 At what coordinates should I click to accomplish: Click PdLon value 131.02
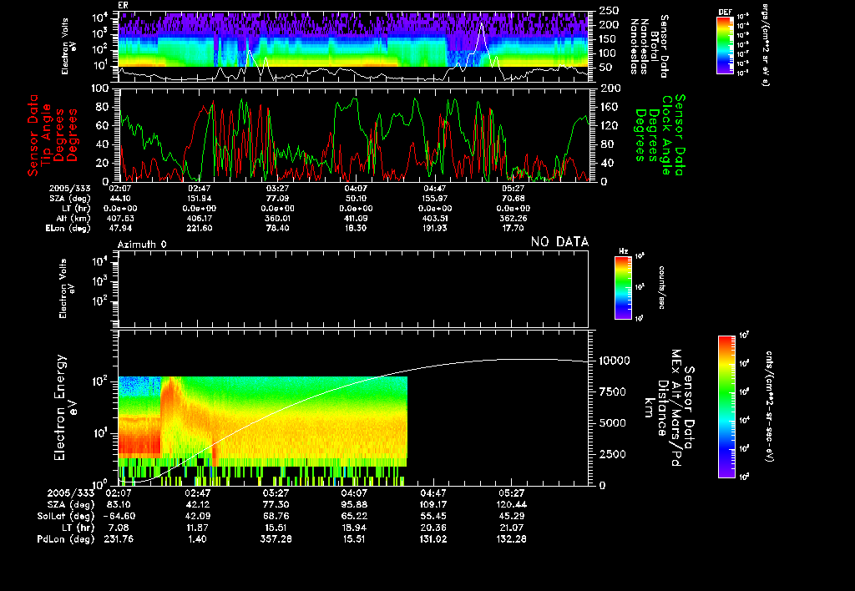click(433, 538)
